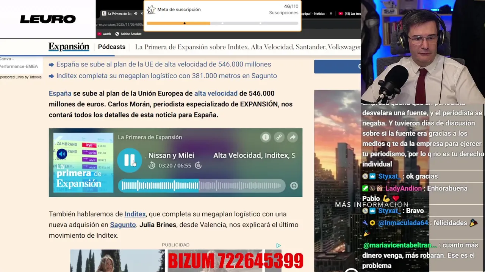Follow the Sagunto hyperlink
This screenshot has width=485, height=272.
coord(123,224)
